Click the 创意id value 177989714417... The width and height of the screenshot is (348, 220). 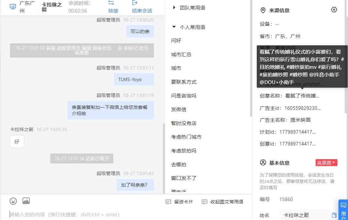tap(297, 144)
